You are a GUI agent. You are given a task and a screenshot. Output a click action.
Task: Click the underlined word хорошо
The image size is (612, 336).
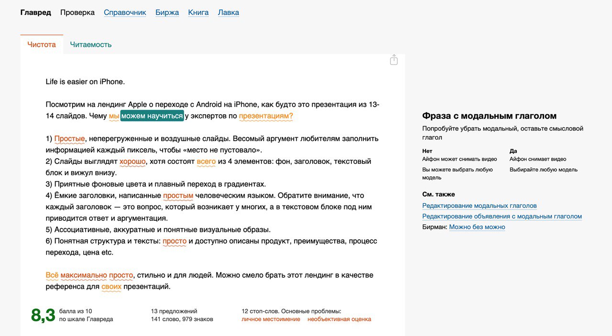coord(132,162)
